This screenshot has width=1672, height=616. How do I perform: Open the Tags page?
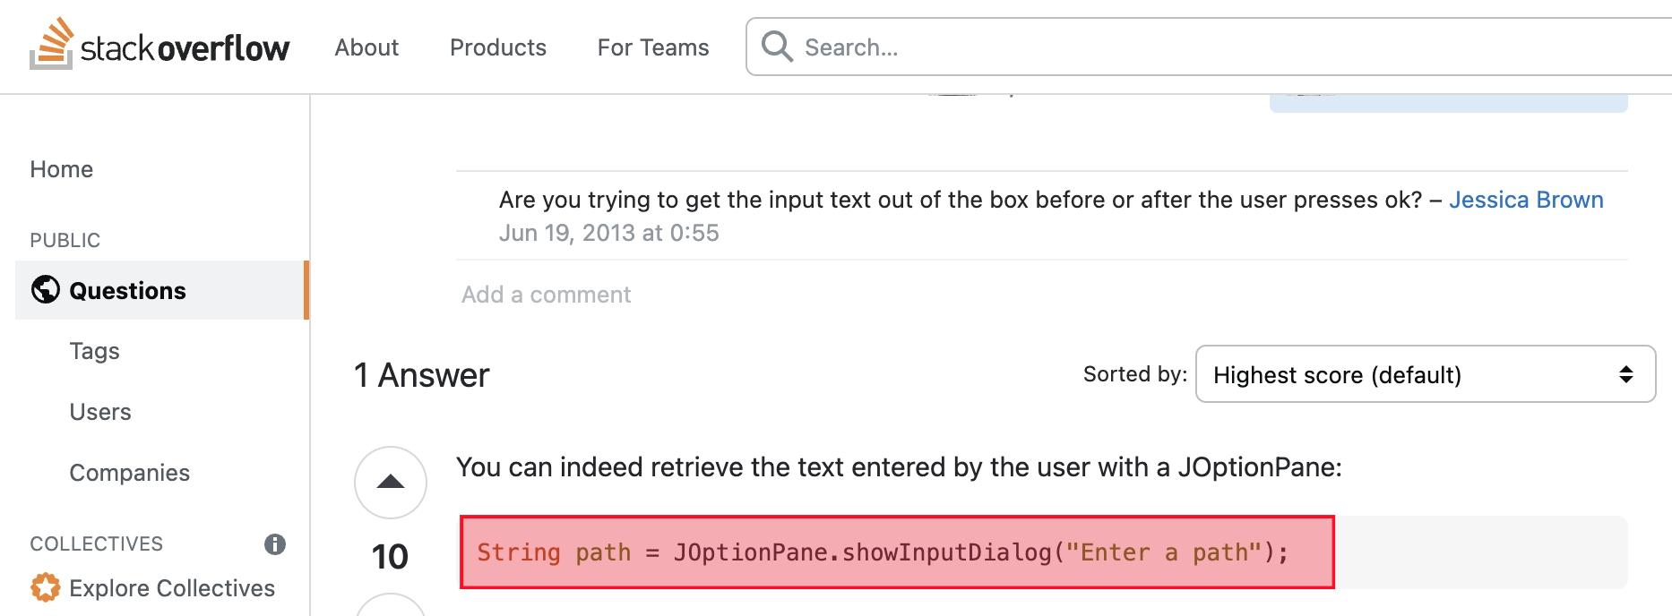tap(95, 351)
